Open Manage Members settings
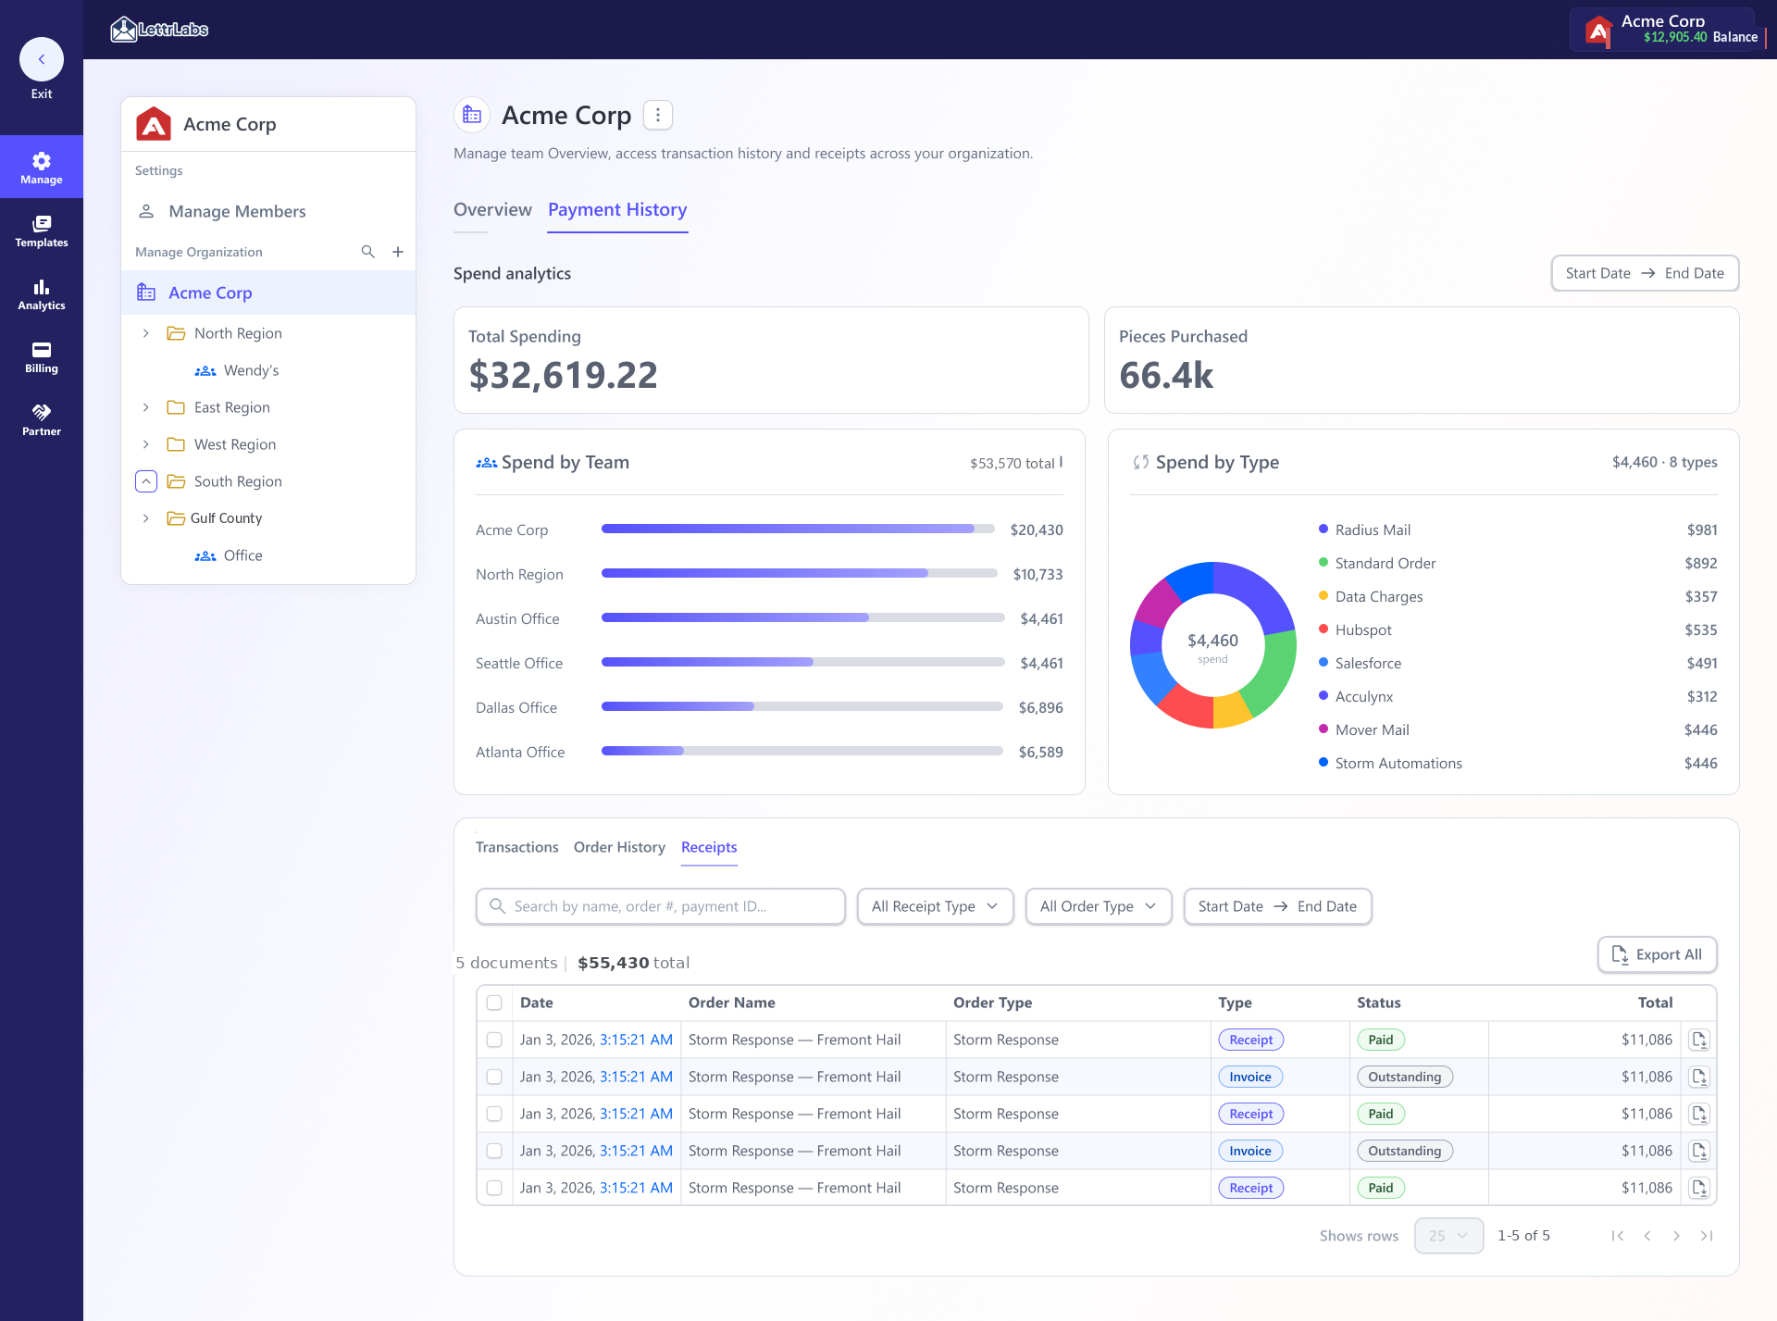Screen dimensions: 1777x1321 (268, 211)
